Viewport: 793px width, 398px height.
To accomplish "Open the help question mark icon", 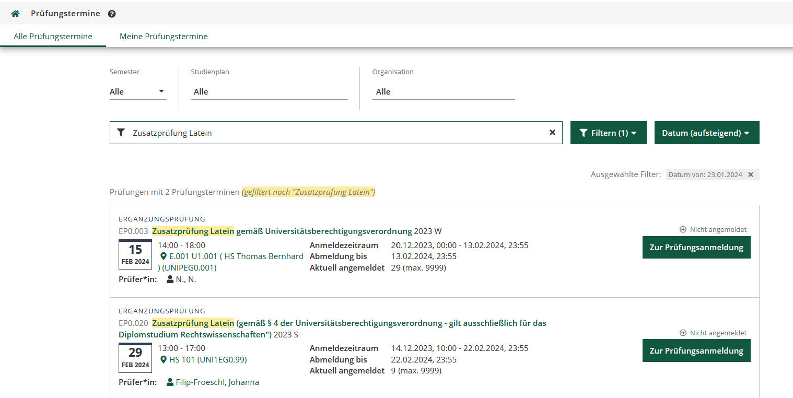I will coord(111,14).
